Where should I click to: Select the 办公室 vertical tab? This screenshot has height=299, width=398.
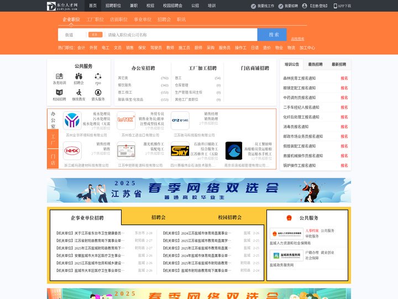tap(53, 120)
